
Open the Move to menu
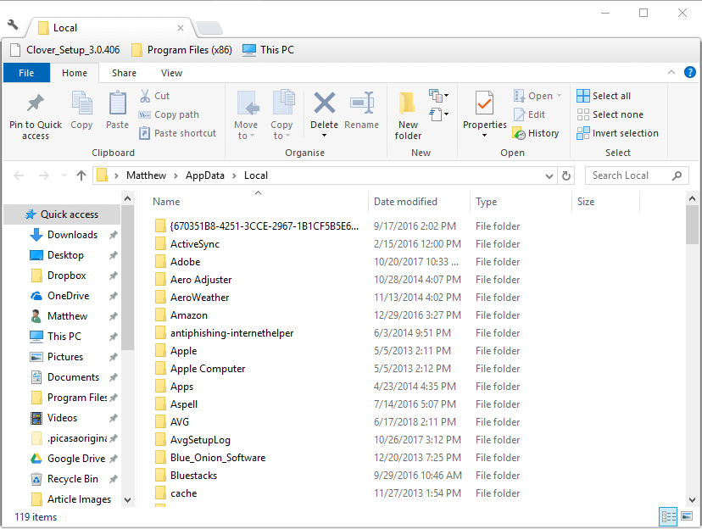[x=246, y=115]
